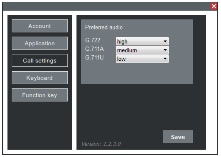The height and width of the screenshot is (157, 221).
Task: Close the settings window with red X
Action: [x=214, y=6]
